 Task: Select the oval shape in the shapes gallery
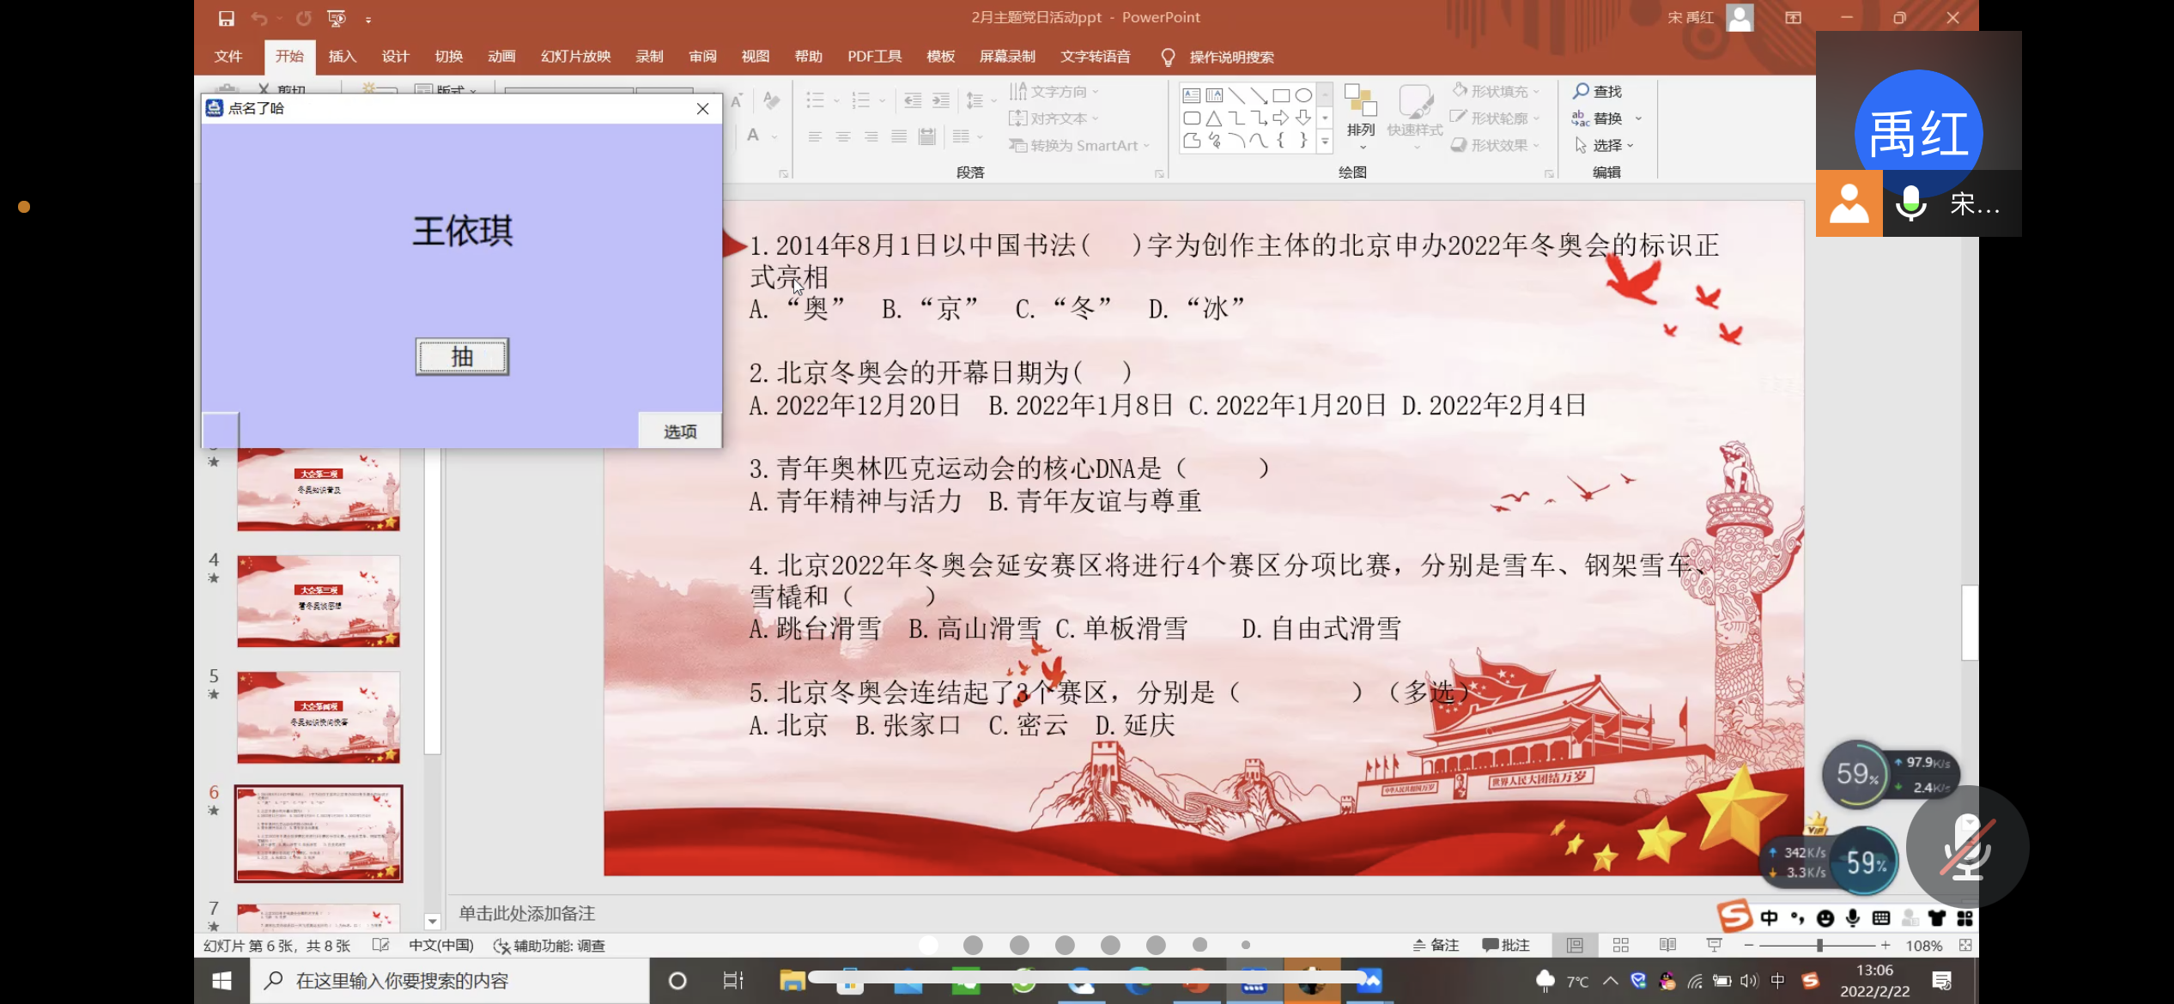tap(1303, 95)
